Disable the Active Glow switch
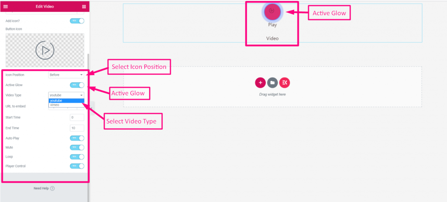 pos(77,85)
